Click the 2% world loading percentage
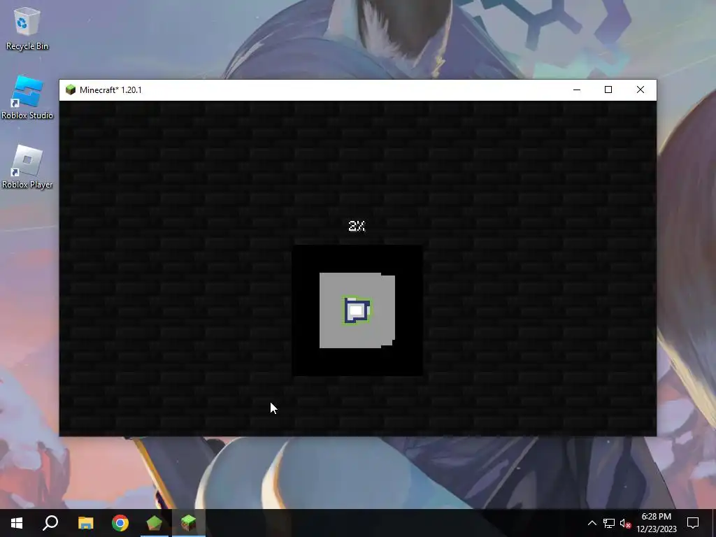Image resolution: width=716 pixels, height=537 pixels. 357,226
